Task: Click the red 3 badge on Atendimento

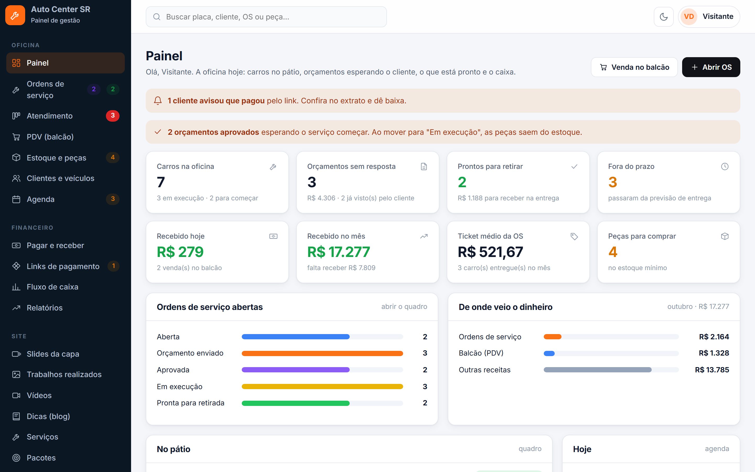Action: (113, 116)
